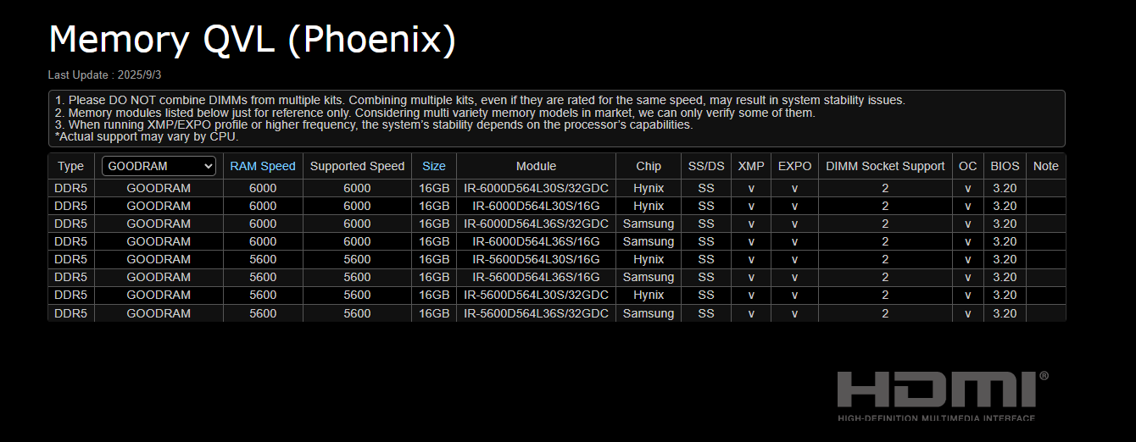Screen dimensions: 1136x442
Task: Click the Note column header
Action: click(1046, 166)
